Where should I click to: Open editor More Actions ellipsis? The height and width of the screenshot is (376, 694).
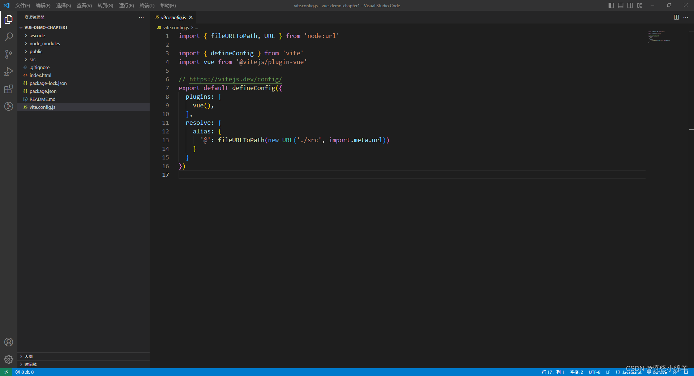(x=686, y=17)
